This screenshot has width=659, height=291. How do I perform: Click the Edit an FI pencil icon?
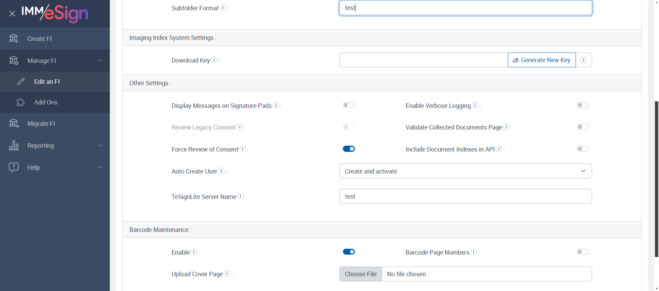click(21, 81)
